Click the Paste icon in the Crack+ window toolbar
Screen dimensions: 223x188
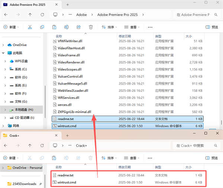54,158
